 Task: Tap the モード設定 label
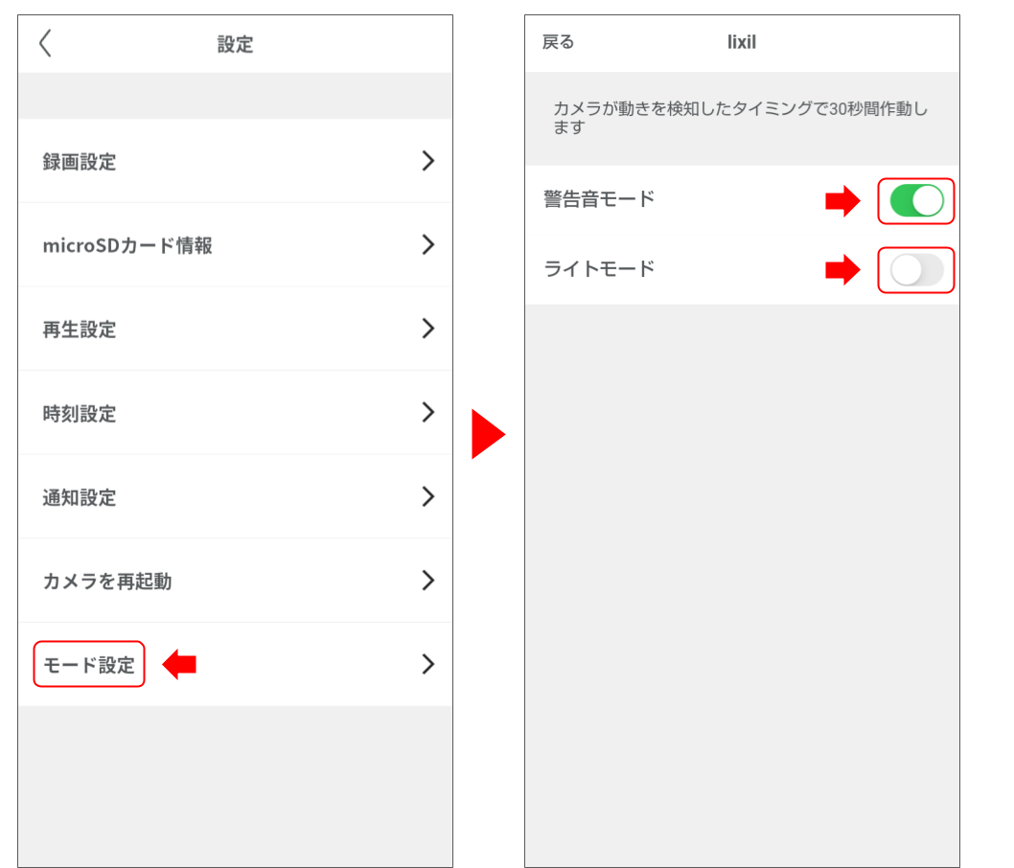(89, 664)
